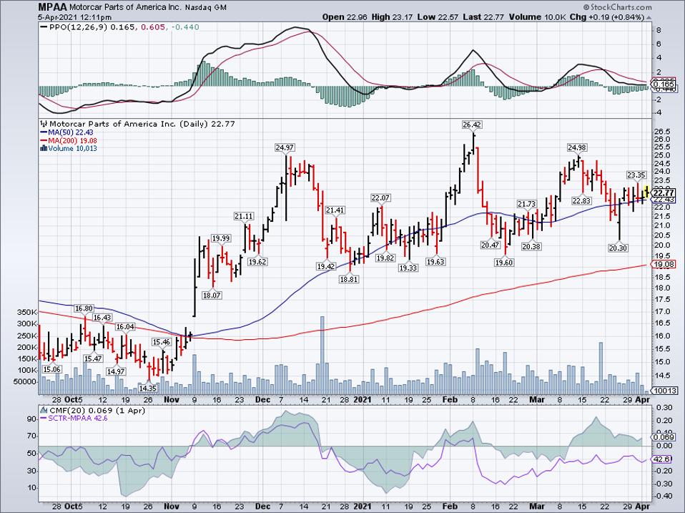Image resolution: width=685 pixels, height=513 pixels.
Task: Click the 20.47 low price label
Action: (x=490, y=245)
